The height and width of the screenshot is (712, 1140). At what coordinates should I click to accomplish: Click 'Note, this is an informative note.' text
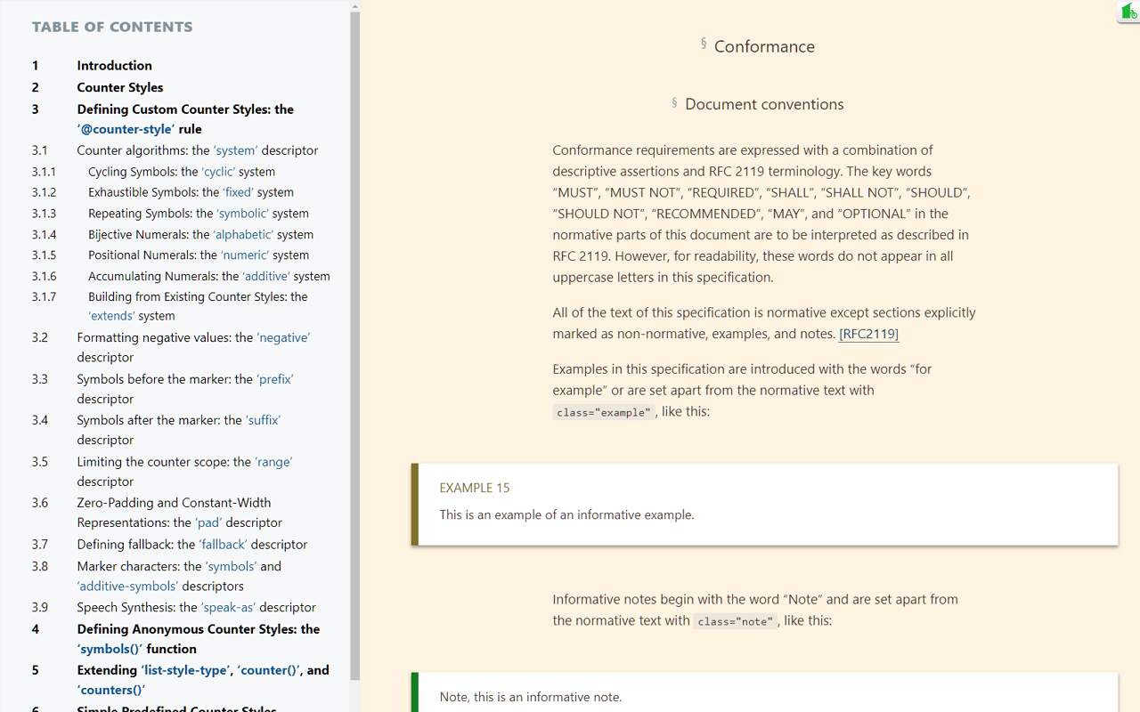click(x=531, y=697)
